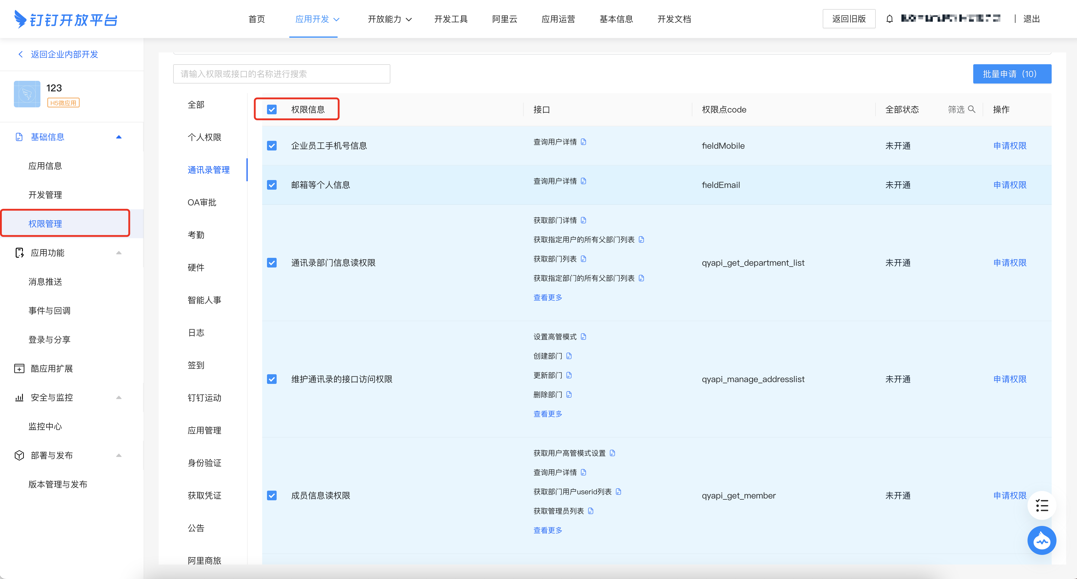The image size is (1077, 579).
Task: Open doc icon beside 获取部门用户userid列表
Action: pos(618,492)
